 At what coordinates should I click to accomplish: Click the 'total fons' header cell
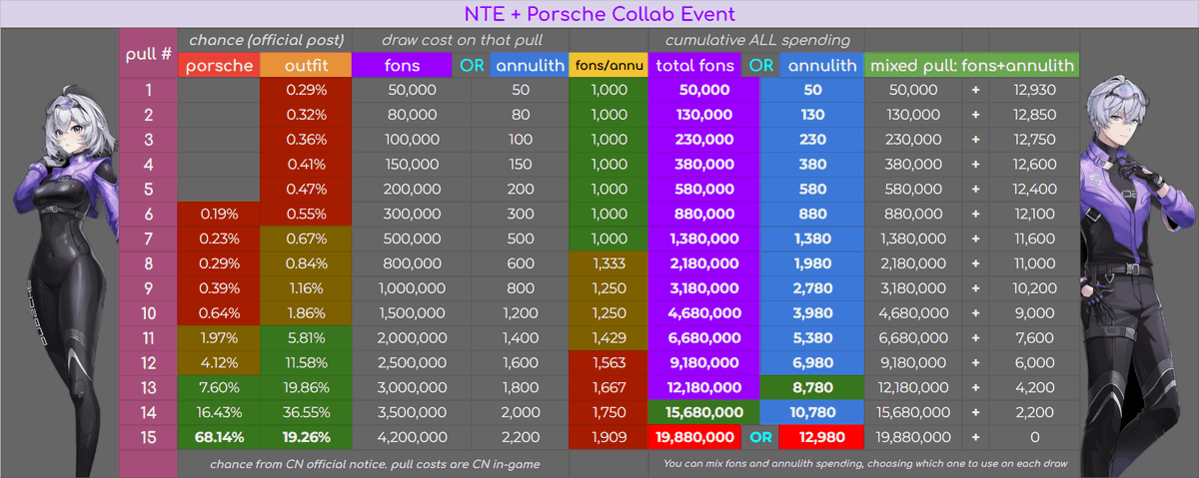(x=694, y=66)
